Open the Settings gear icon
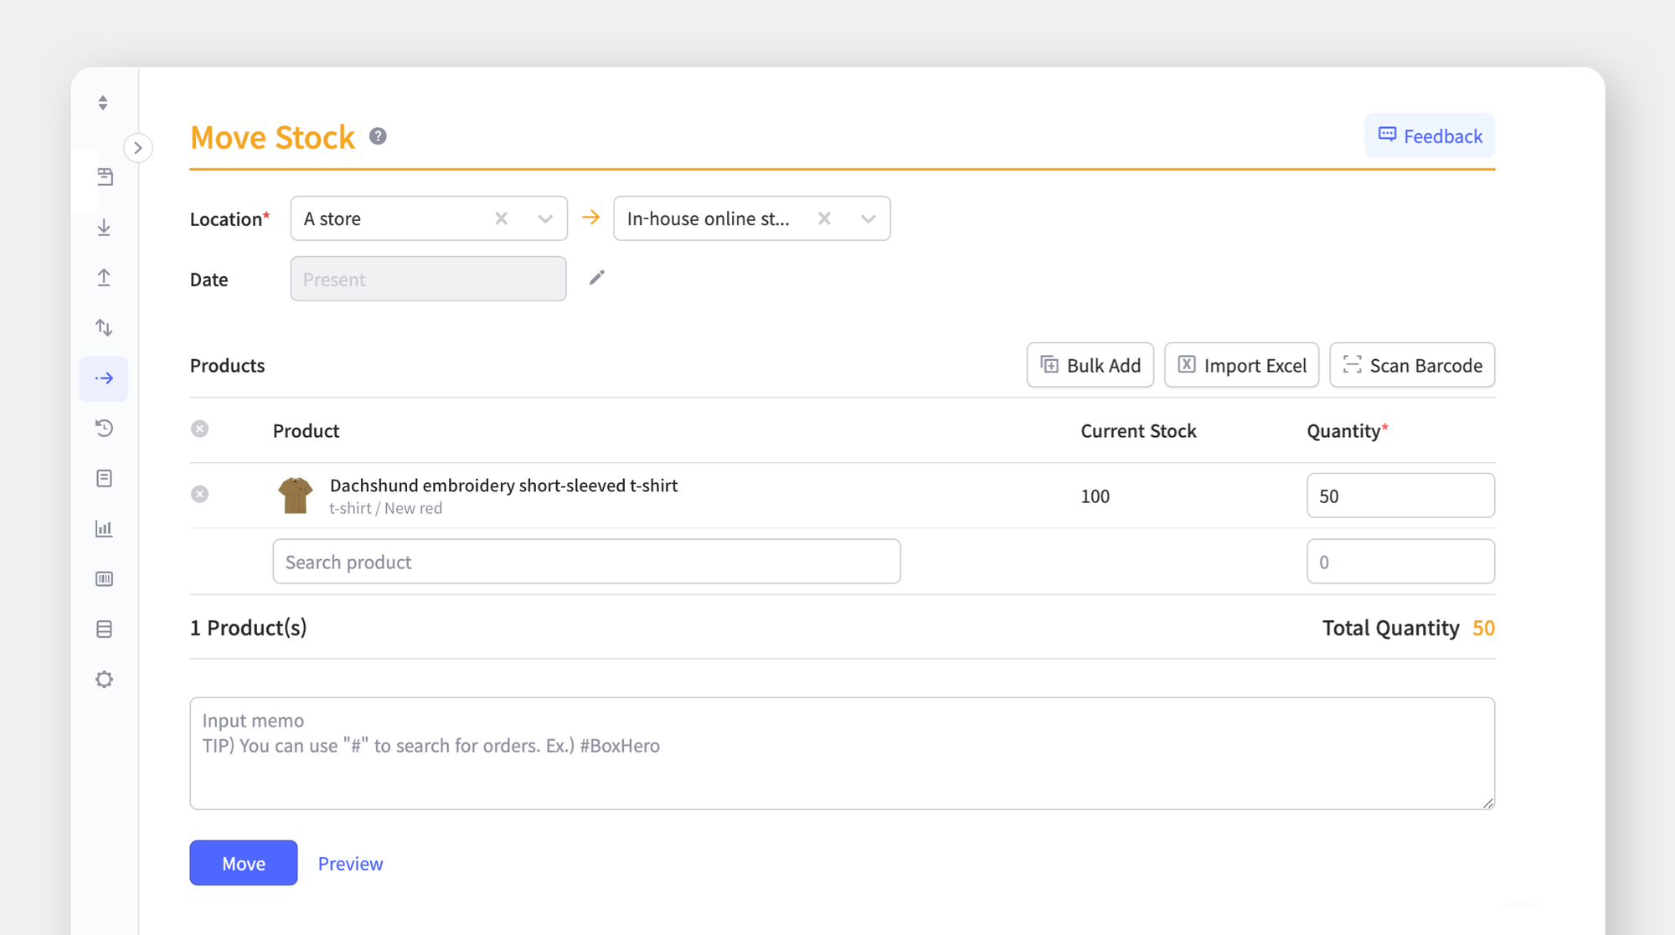Image resolution: width=1675 pixels, height=935 pixels. click(104, 679)
